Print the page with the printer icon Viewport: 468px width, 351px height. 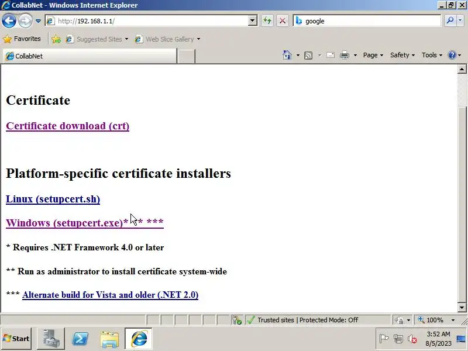[x=345, y=55]
